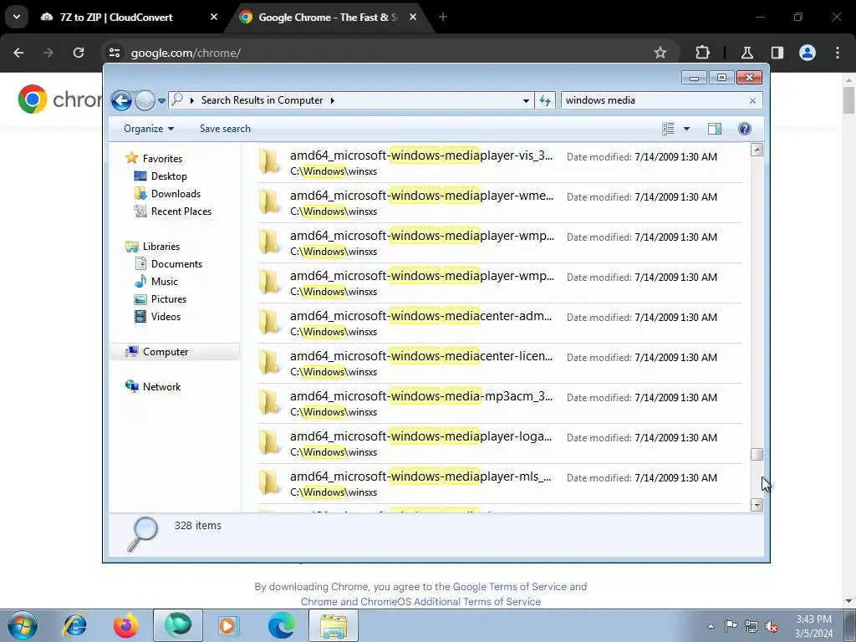Viewport: 856px width, 642px height.
Task: Click the results list scroll down arrow
Action: (x=757, y=505)
